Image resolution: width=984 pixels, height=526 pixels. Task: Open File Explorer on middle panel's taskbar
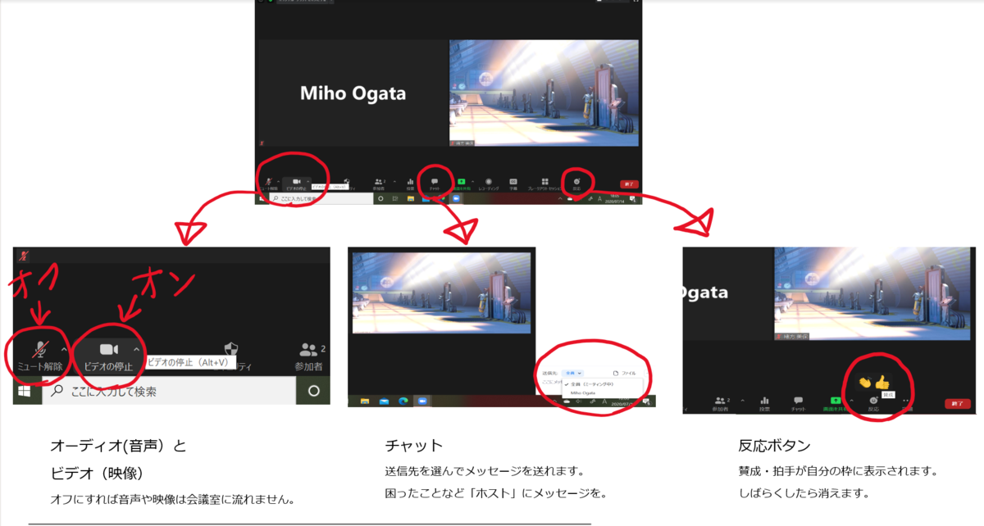coord(365,401)
